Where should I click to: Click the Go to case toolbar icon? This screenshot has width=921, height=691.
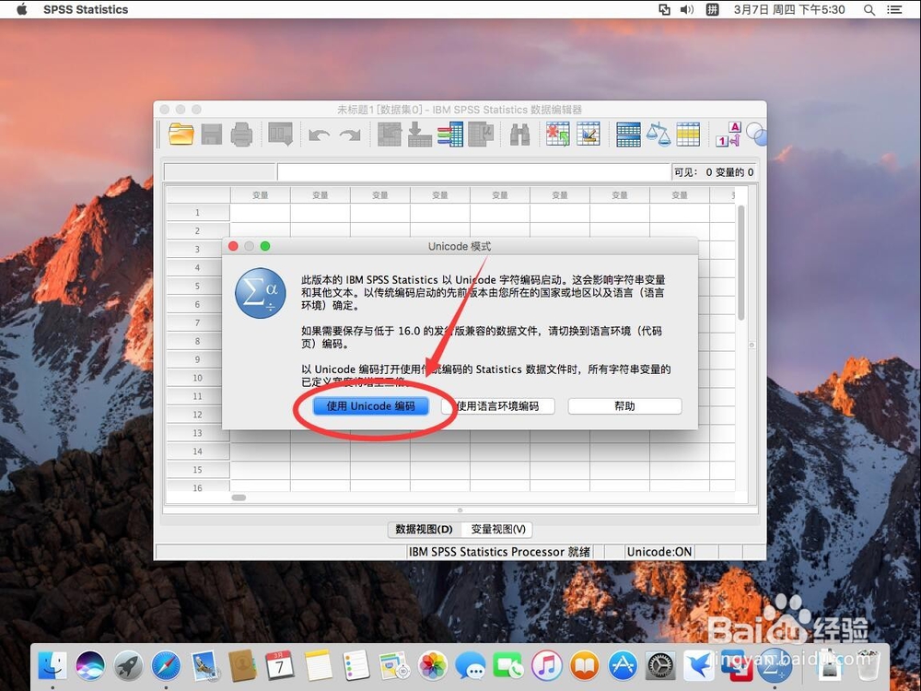coord(390,135)
